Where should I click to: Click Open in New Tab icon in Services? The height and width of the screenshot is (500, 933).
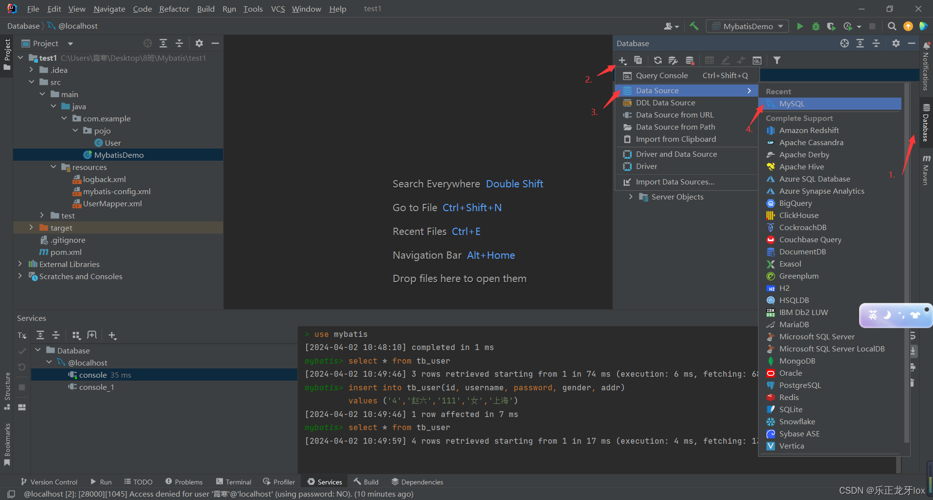92,335
